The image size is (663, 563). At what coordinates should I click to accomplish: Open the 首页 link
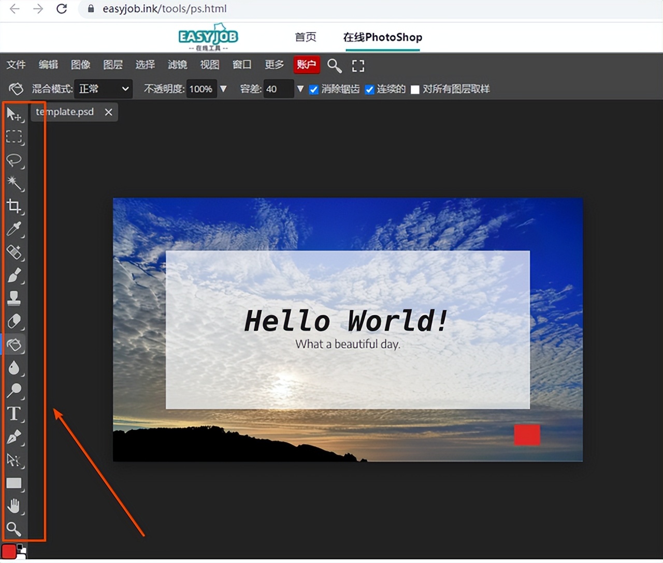click(x=305, y=37)
